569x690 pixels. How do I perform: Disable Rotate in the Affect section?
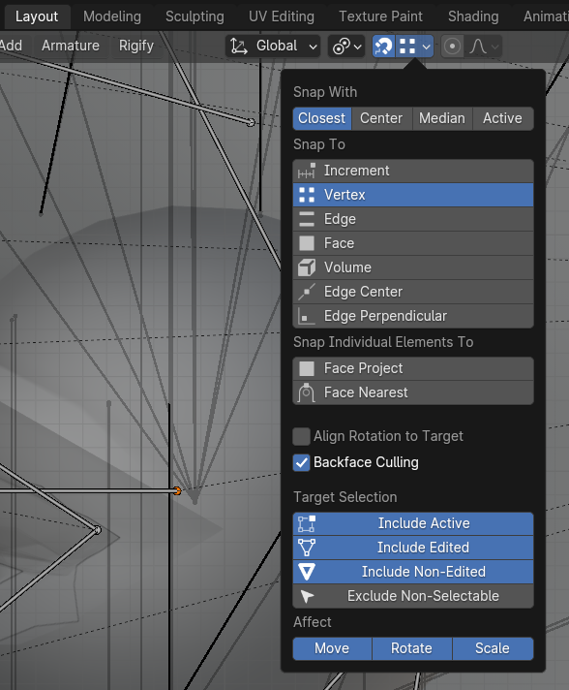tap(411, 648)
